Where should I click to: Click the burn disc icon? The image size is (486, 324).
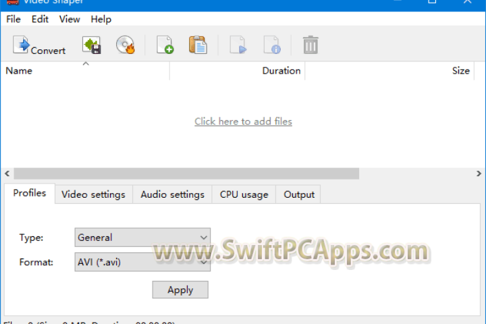(126, 45)
